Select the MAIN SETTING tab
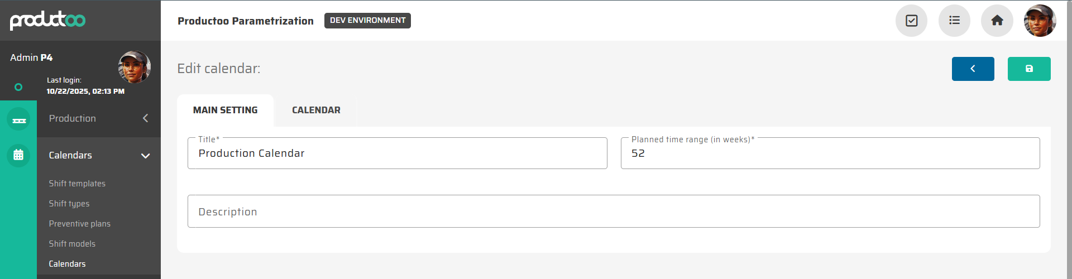The image size is (1072, 279). pyautogui.click(x=225, y=110)
